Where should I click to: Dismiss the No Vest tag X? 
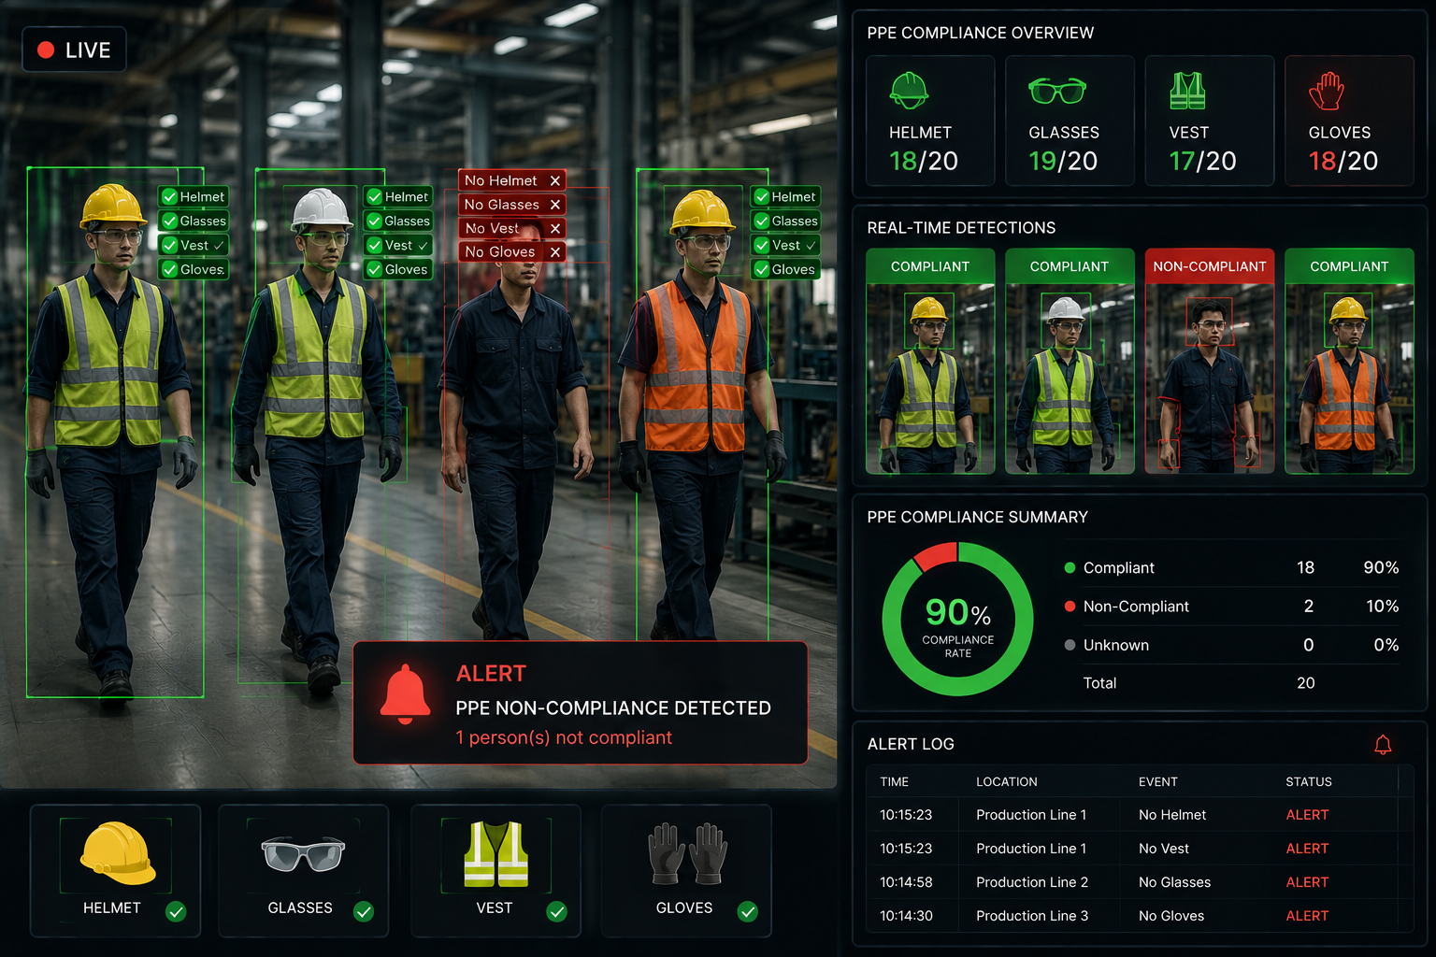pos(555,228)
